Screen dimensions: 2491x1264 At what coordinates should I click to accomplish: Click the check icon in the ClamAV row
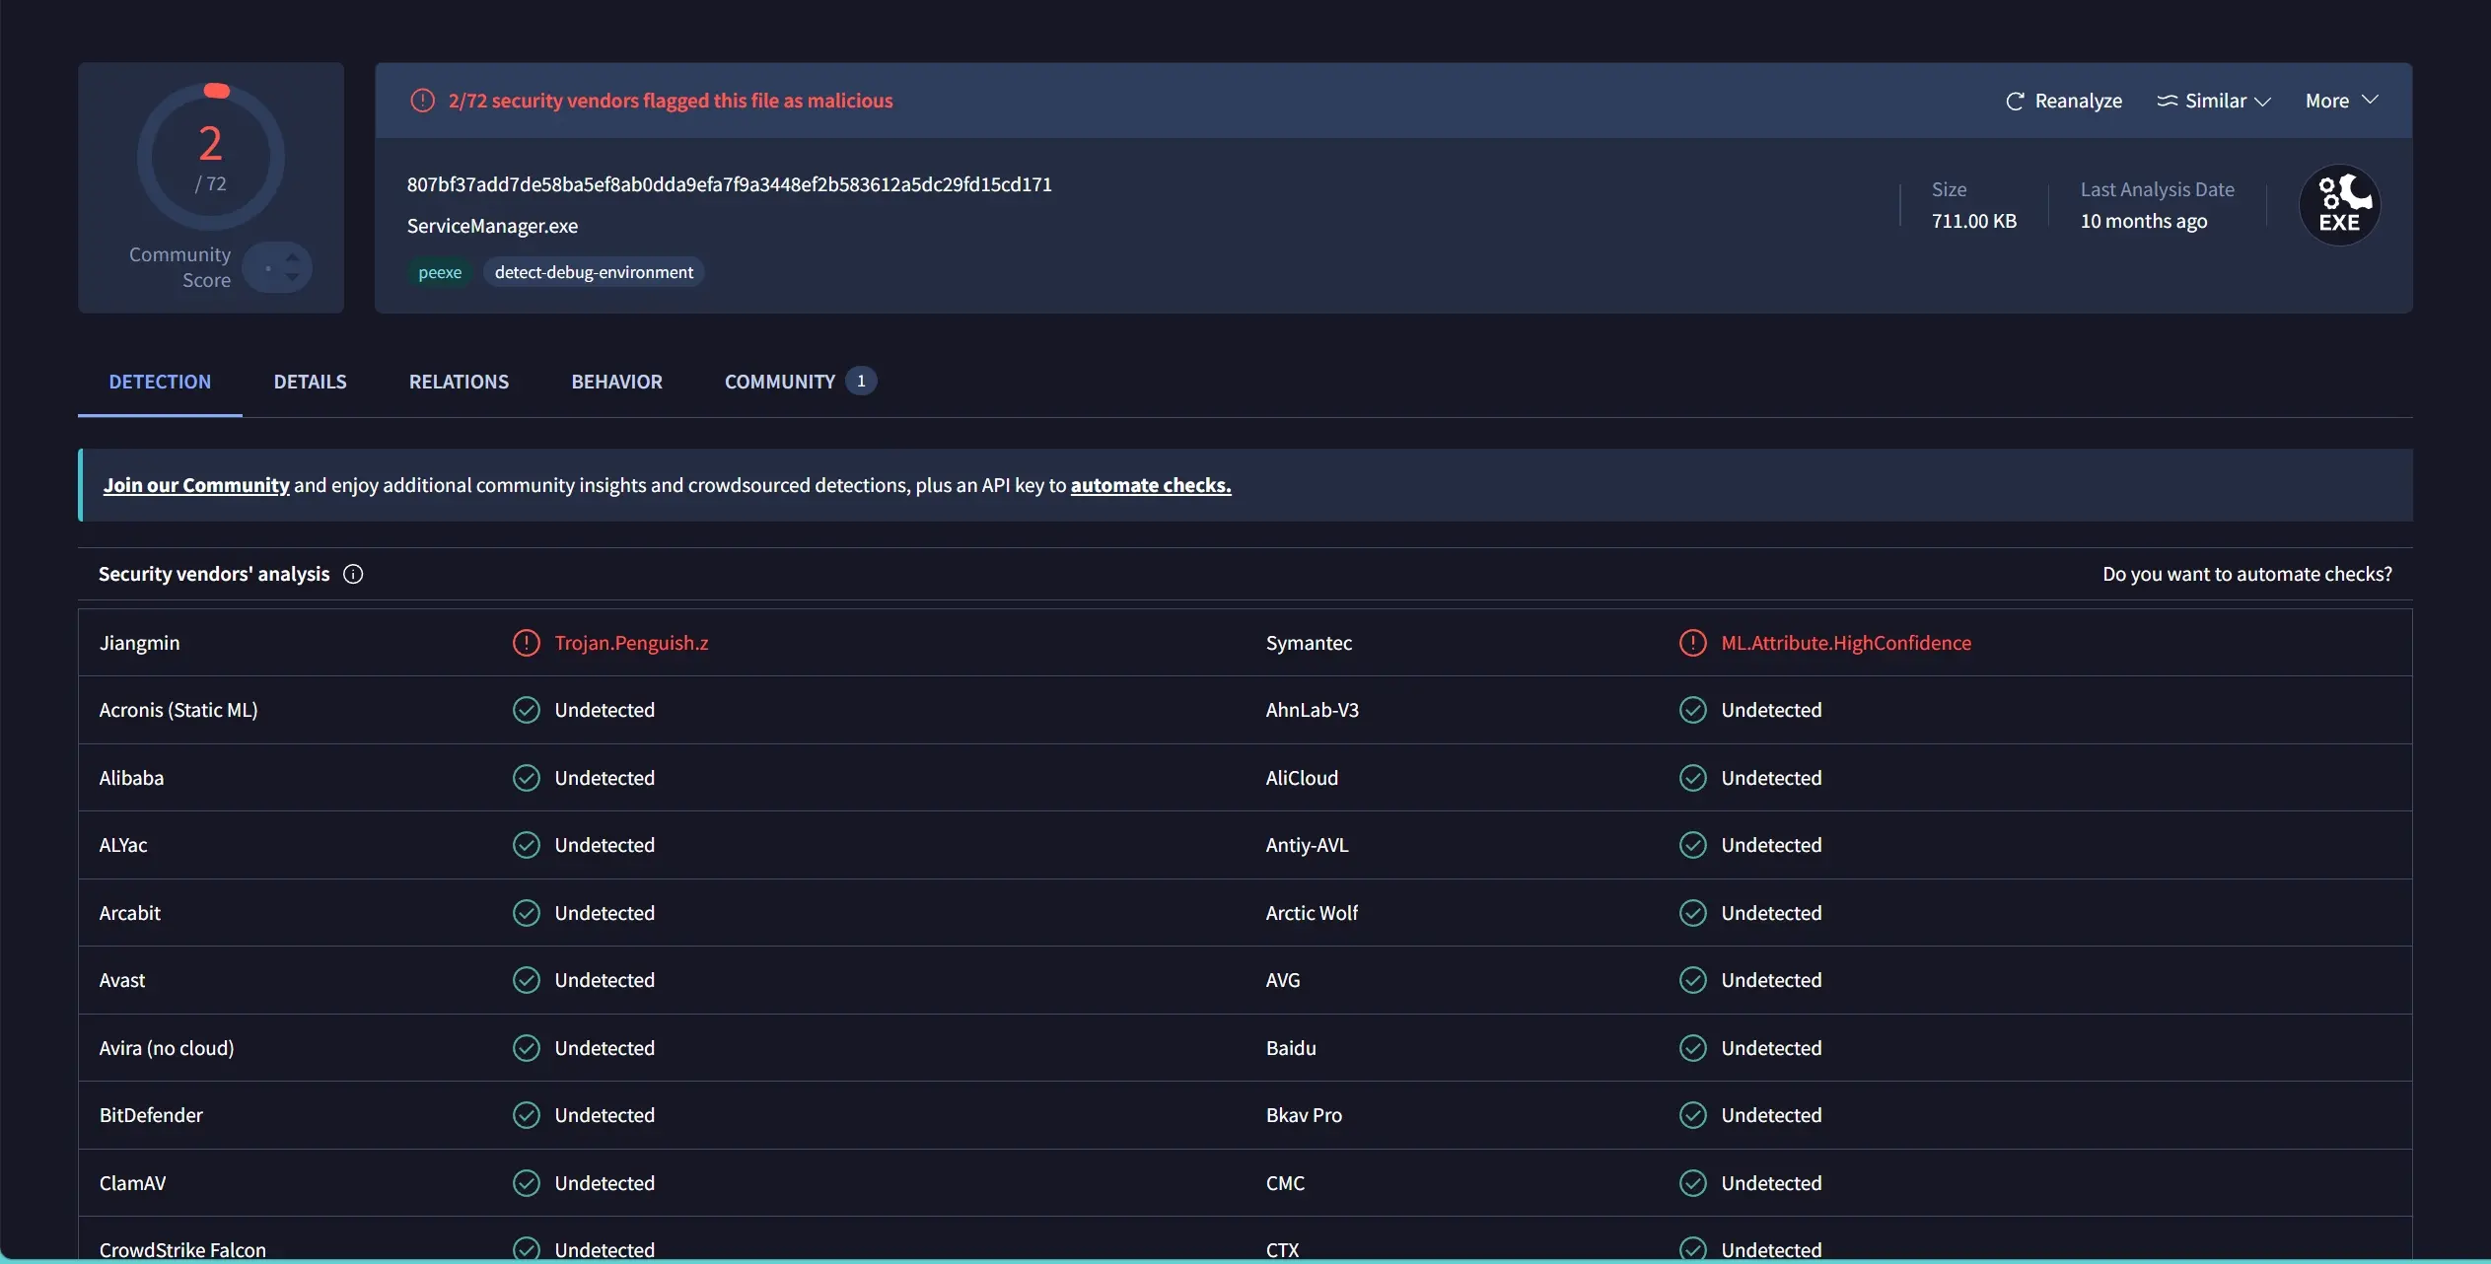click(x=527, y=1183)
